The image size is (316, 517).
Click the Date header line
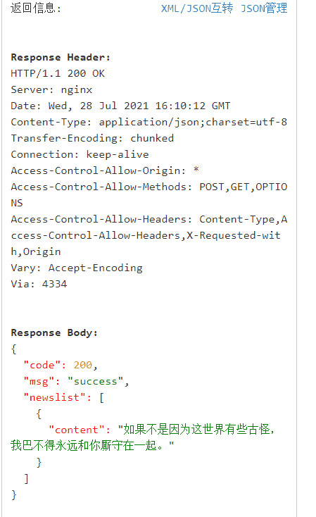[x=120, y=106]
